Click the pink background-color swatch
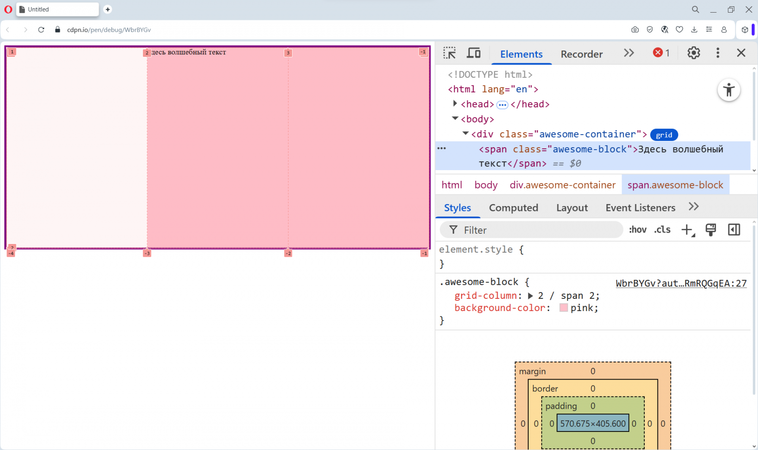This screenshot has height=450, width=758. (x=563, y=308)
